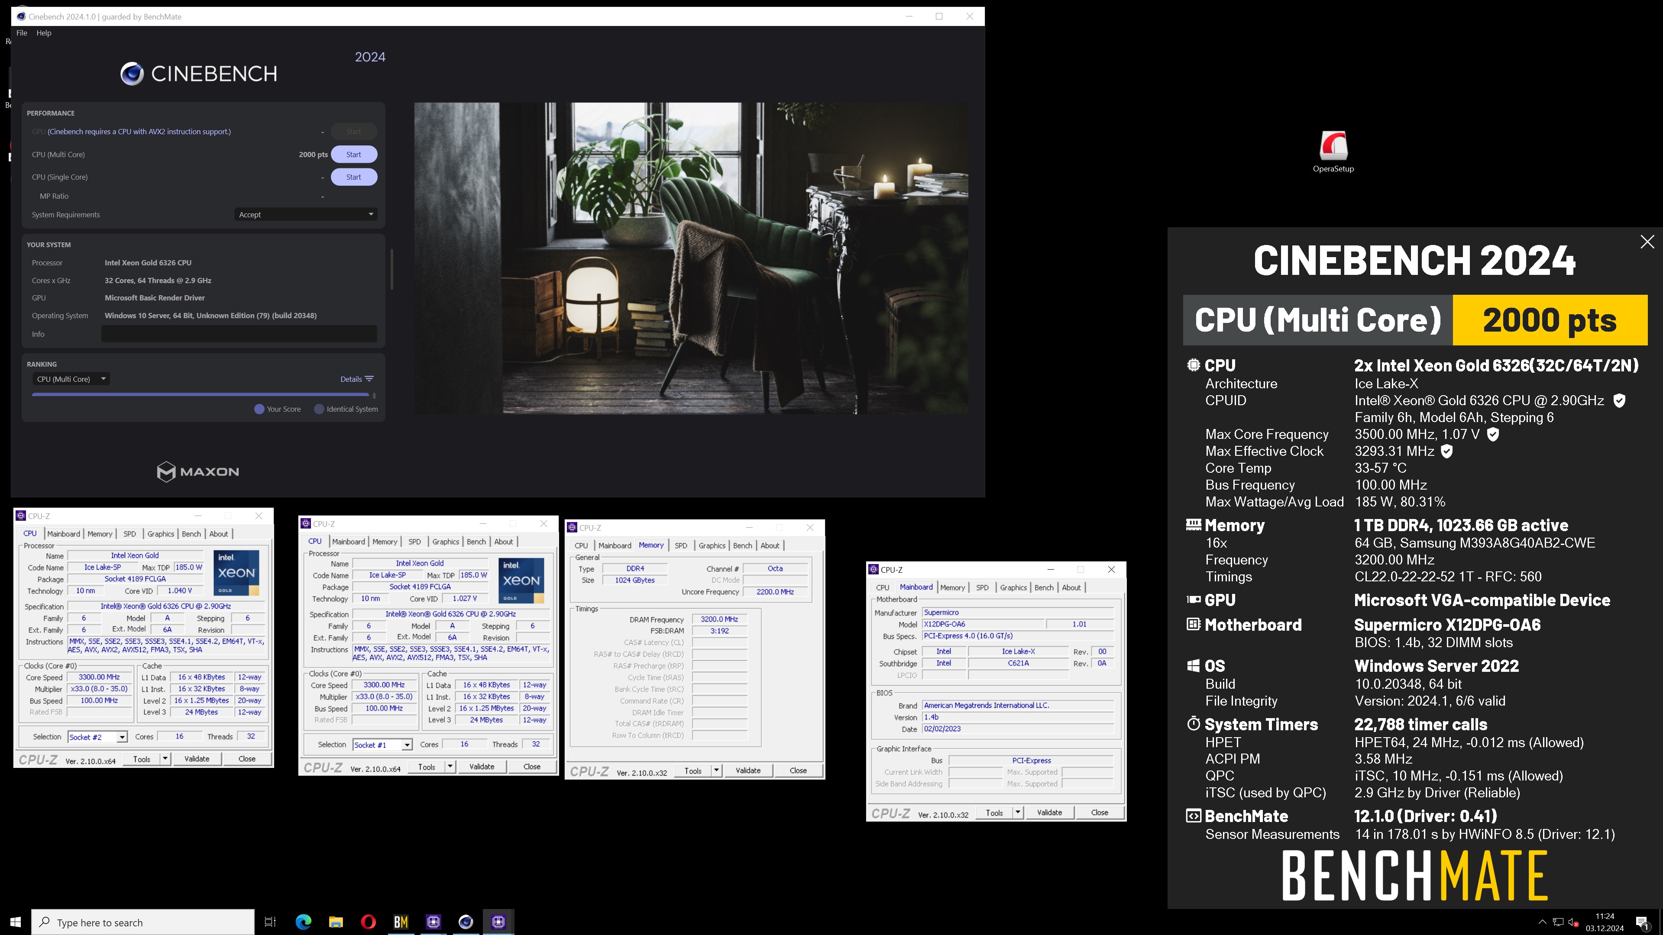Click Close button in Mainboard CPU-Z

(1100, 812)
